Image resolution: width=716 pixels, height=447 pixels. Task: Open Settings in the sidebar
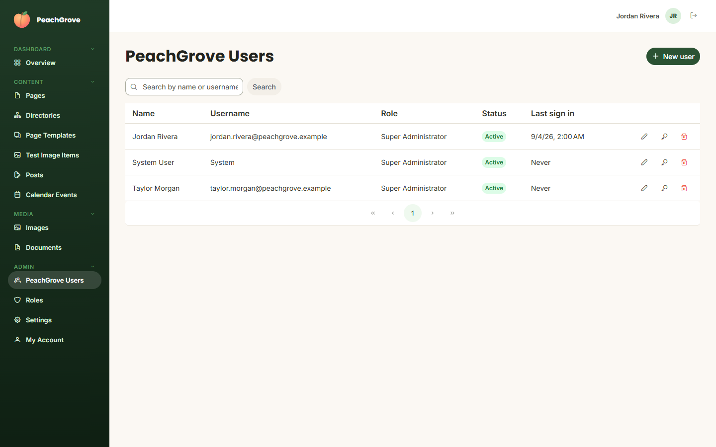[x=55, y=320]
